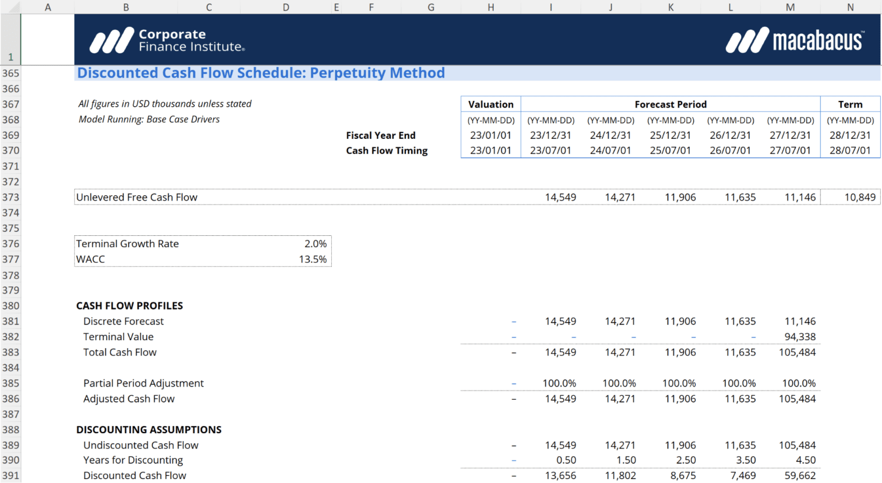Click the Terminal Value 94,338 cell
This screenshot has height=483, width=882.
800,337
